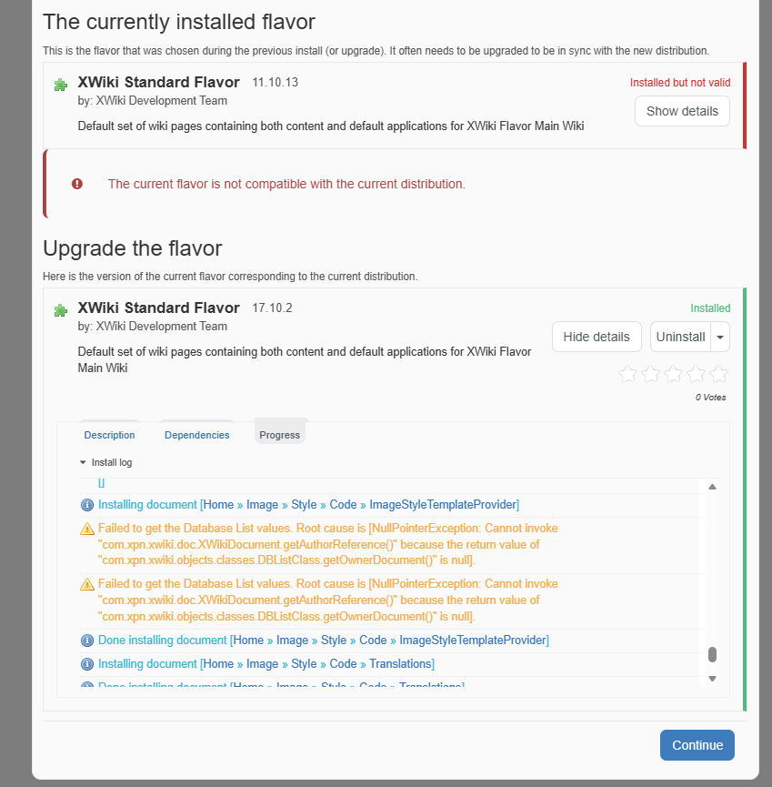
Task: Show details of installed flavor 11.10.13
Action: 682,111
